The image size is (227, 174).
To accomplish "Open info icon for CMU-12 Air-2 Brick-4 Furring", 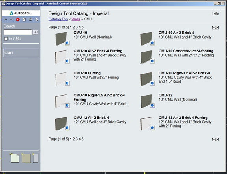I will pos(152,128).
